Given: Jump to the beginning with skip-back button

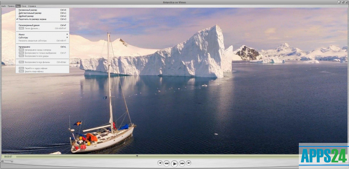Looking at the screenshot, I should [160, 163].
